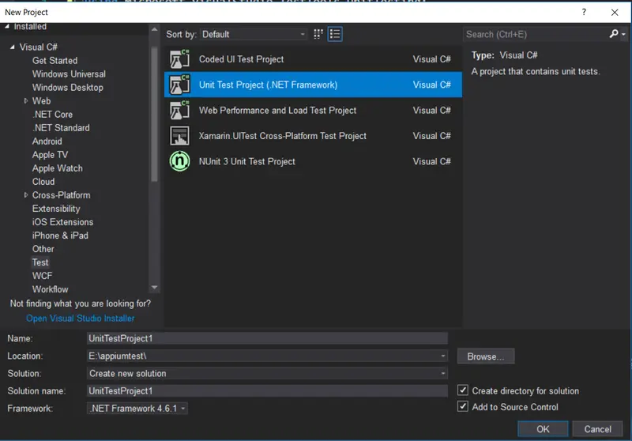Expand the Cross-Platform tree node arrow
Viewport: 632px width, 441px height.
[26, 195]
